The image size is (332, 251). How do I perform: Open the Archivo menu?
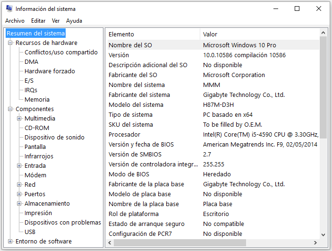(15, 21)
